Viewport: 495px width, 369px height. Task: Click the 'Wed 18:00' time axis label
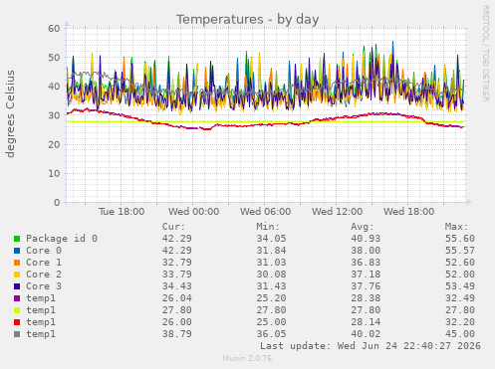(408, 212)
